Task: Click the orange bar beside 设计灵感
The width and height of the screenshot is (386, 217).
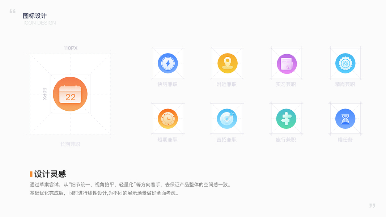Action: (x=31, y=174)
